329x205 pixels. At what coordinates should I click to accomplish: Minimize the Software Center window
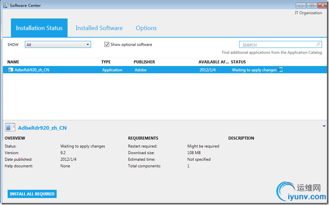[301, 6]
